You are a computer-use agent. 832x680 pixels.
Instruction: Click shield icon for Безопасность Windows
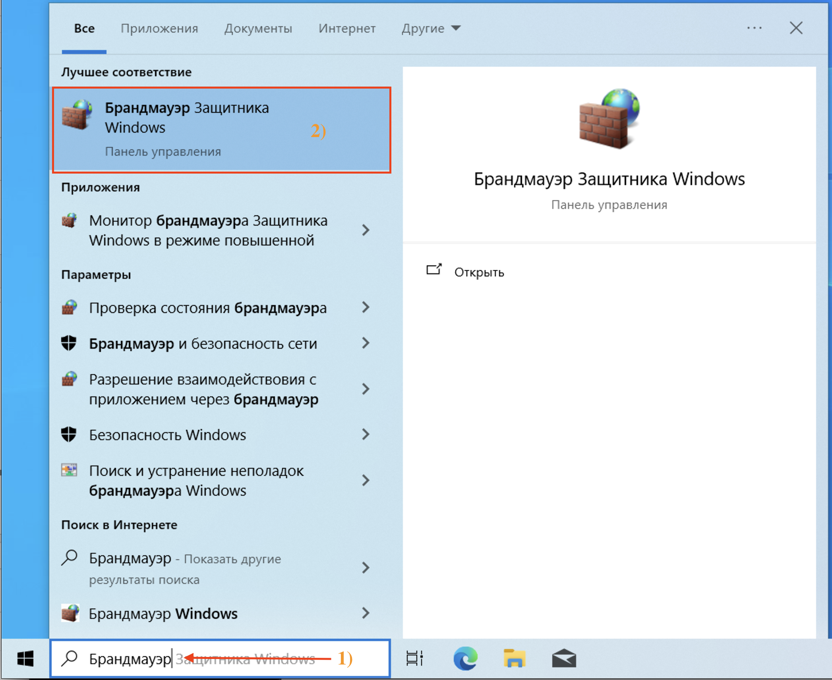(x=69, y=435)
